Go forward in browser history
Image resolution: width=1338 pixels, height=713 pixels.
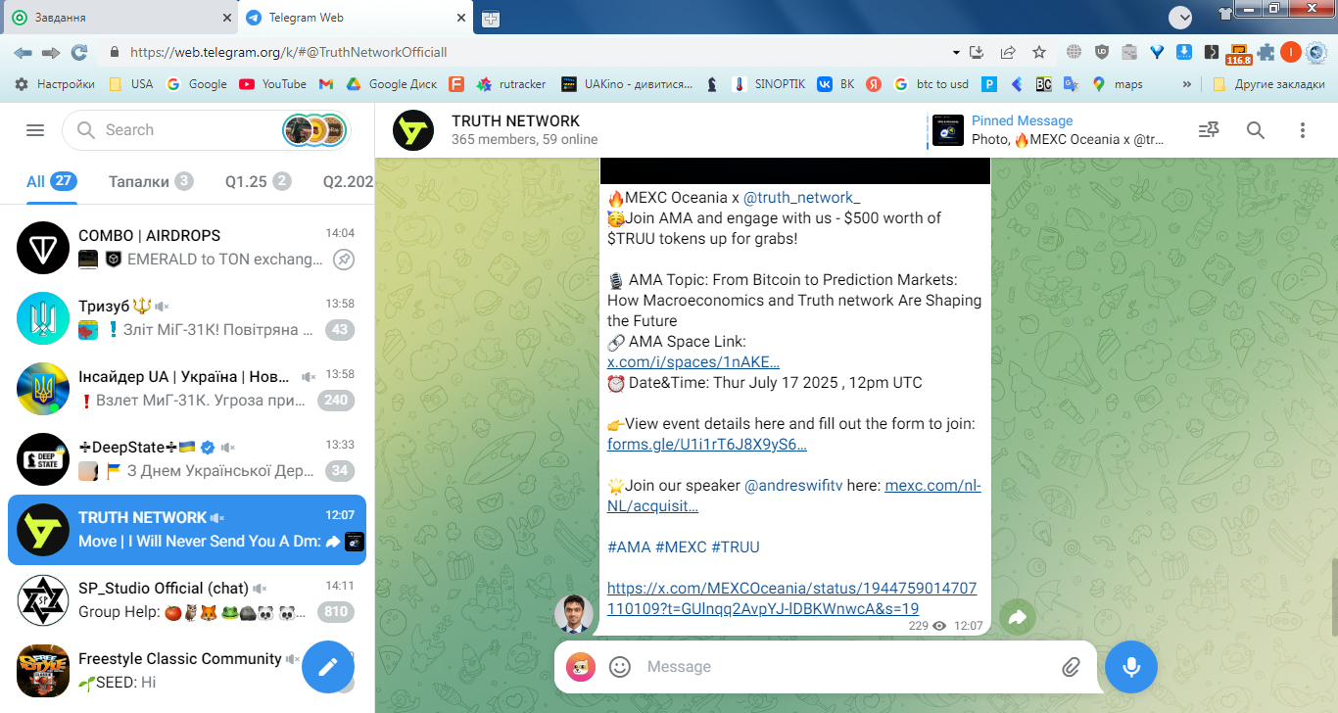[x=51, y=53]
